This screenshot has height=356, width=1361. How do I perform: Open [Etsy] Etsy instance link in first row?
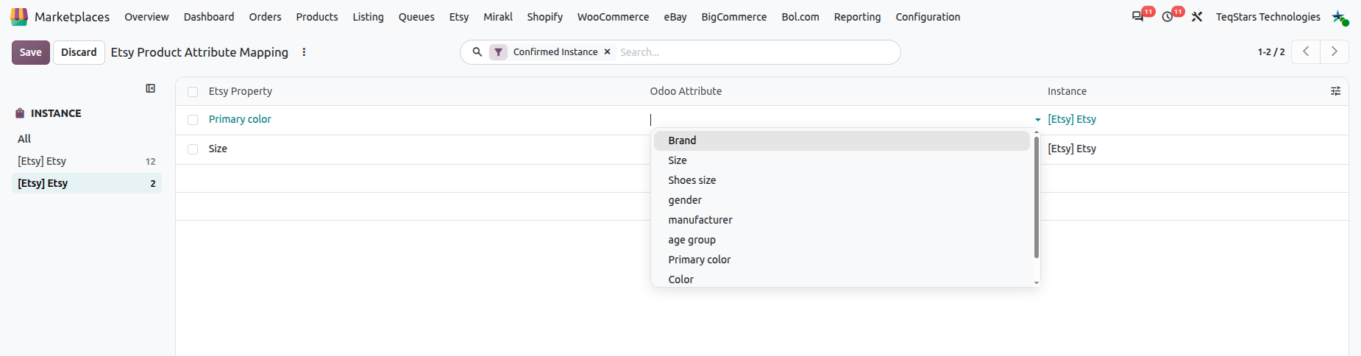click(x=1072, y=119)
